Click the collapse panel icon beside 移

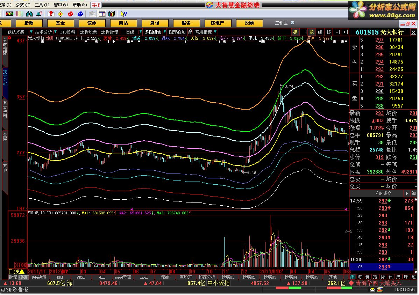point(337,32)
